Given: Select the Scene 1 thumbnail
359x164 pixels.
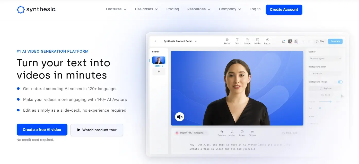Looking at the screenshot, I should (x=159, y=60).
